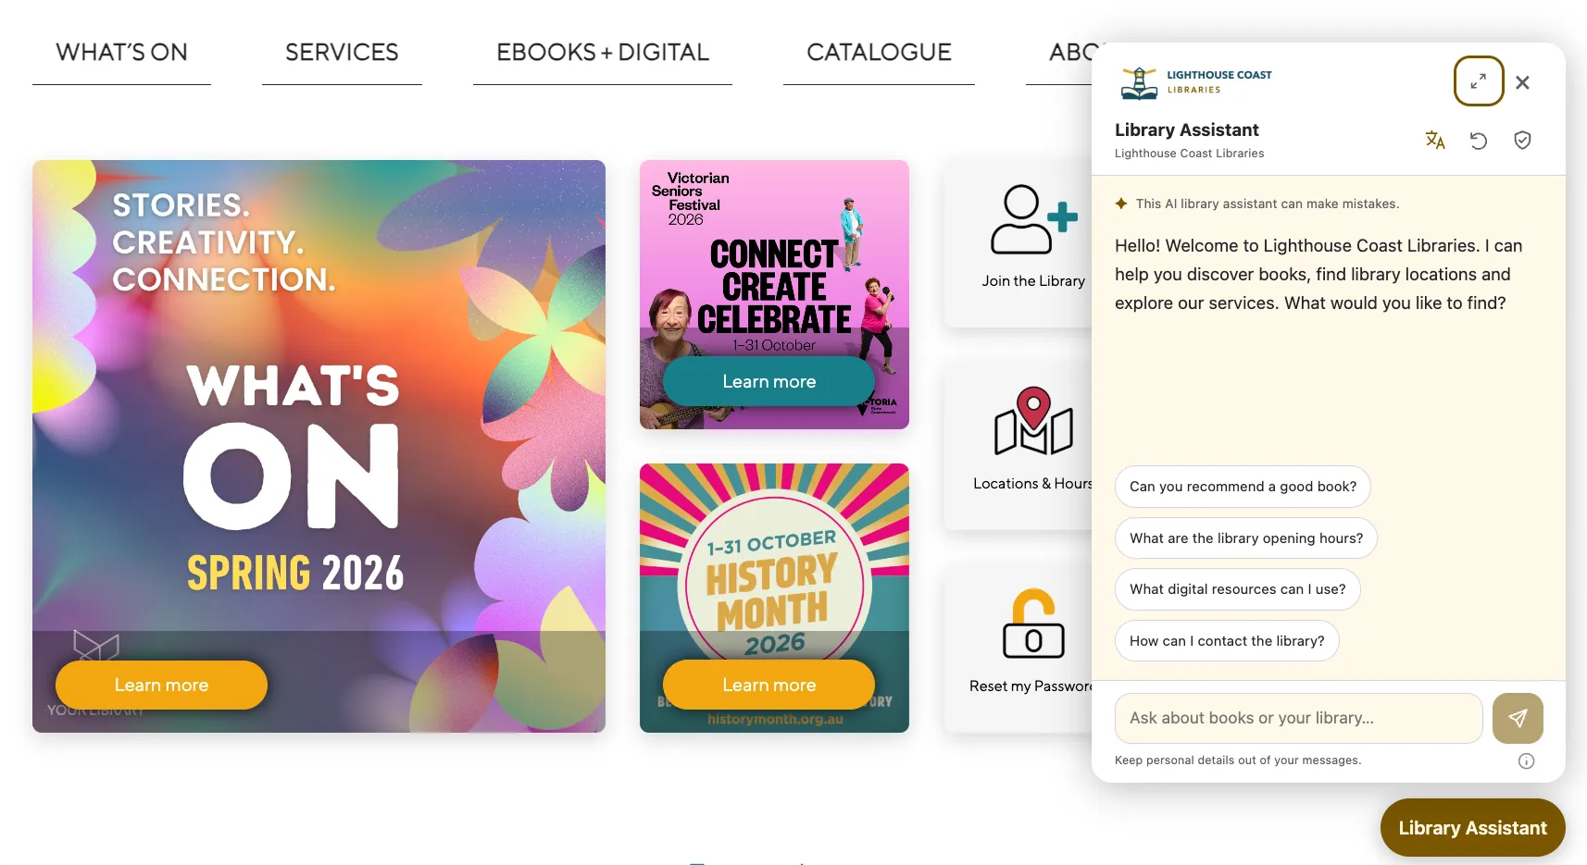This screenshot has width=1587, height=865.
Task: Click the Lighthouse Coast Libraries logo in chat
Action: click(x=1196, y=81)
